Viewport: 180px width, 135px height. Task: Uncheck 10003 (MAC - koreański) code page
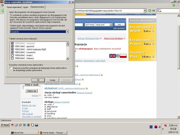(x=12, y=52)
